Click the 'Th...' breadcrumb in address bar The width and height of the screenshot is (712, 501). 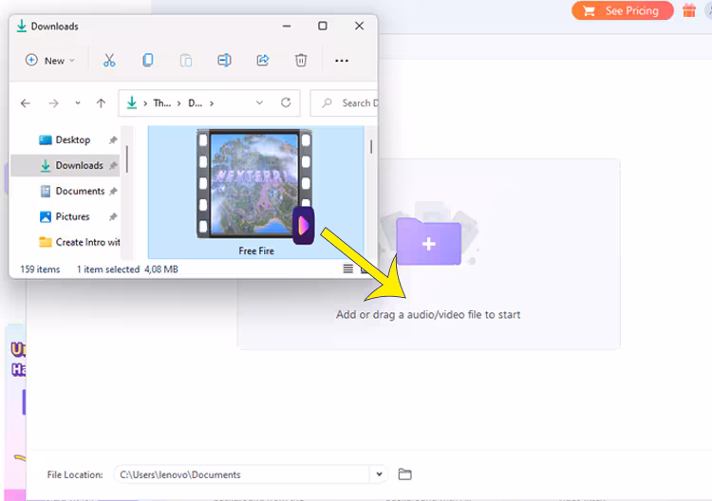click(x=161, y=103)
